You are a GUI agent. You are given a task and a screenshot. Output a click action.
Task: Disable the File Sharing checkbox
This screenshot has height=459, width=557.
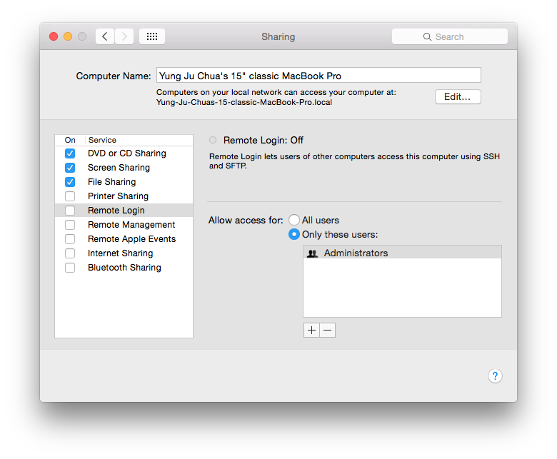click(70, 182)
